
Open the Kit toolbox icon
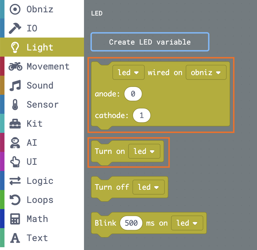click(15, 124)
